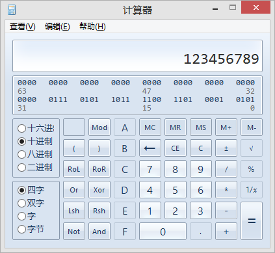Click the percent % button
This screenshot has width=275, height=253.
(x=252, y=169)
